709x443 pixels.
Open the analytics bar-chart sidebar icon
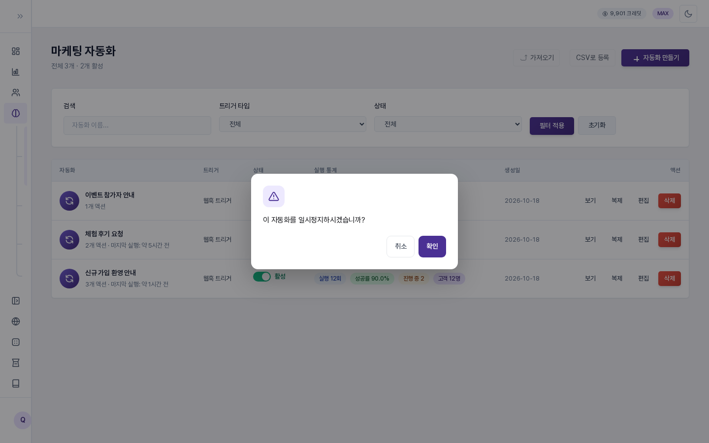(16, 72)
